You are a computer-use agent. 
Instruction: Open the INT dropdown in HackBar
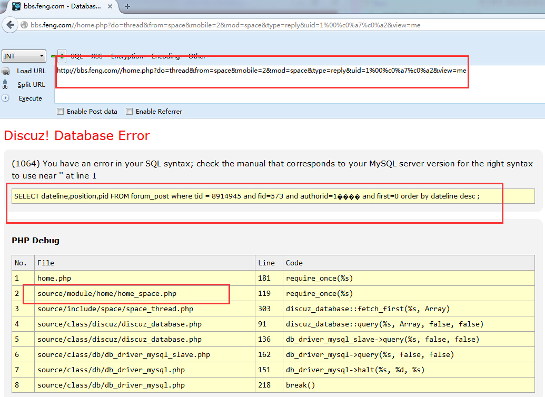click(x=24, y=56)
